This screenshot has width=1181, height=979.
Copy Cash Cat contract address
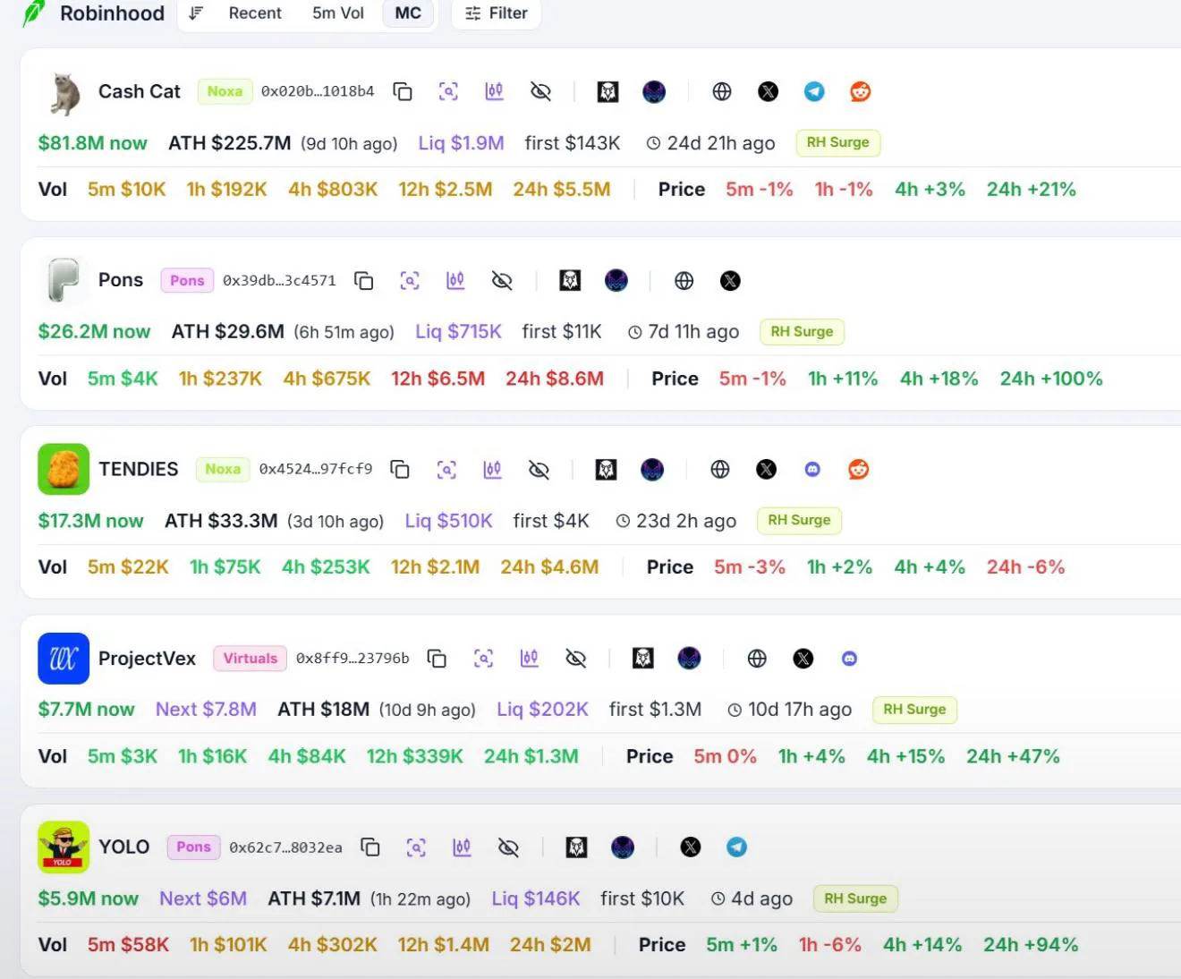(403, 91)
